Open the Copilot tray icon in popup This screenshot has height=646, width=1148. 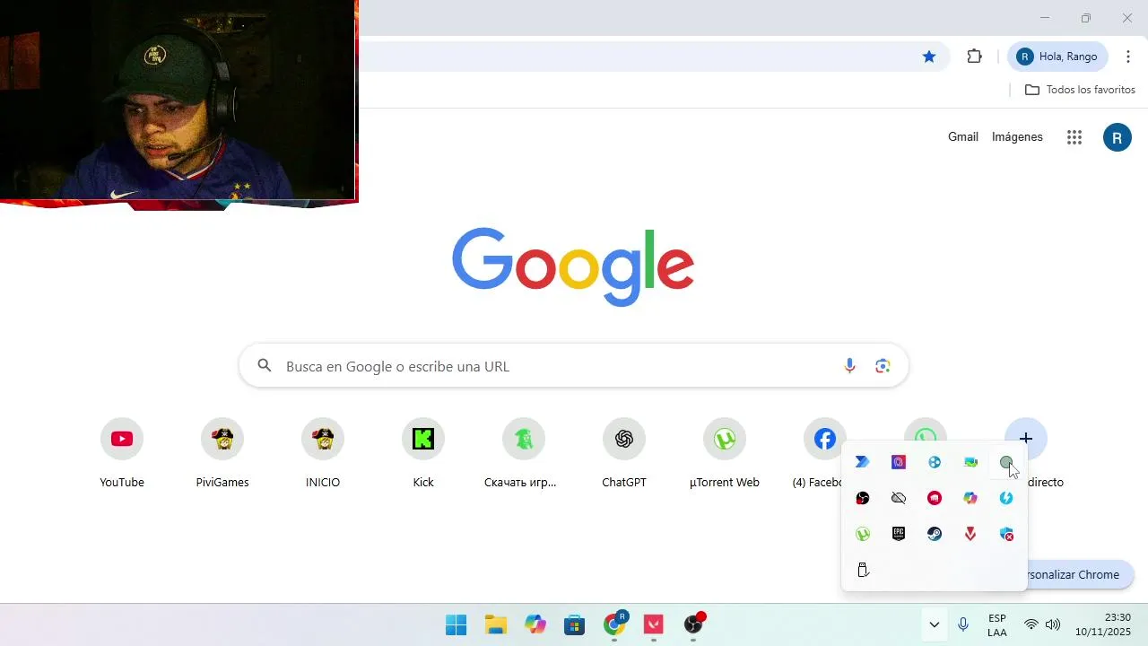pyautogui.click(x=970, y=498)
